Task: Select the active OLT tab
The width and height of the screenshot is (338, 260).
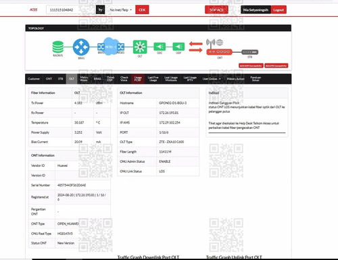Action: (72, 79)
